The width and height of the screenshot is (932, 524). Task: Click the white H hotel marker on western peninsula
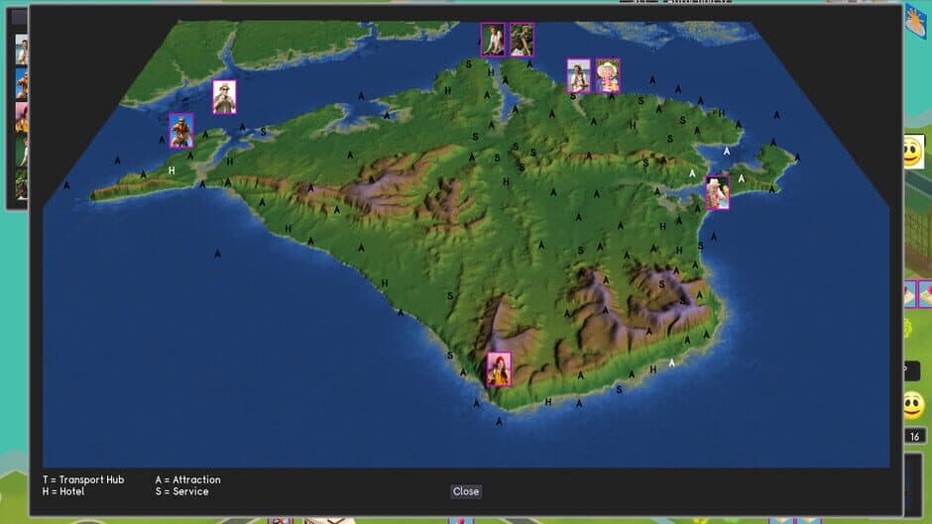[x=172, y=170]
